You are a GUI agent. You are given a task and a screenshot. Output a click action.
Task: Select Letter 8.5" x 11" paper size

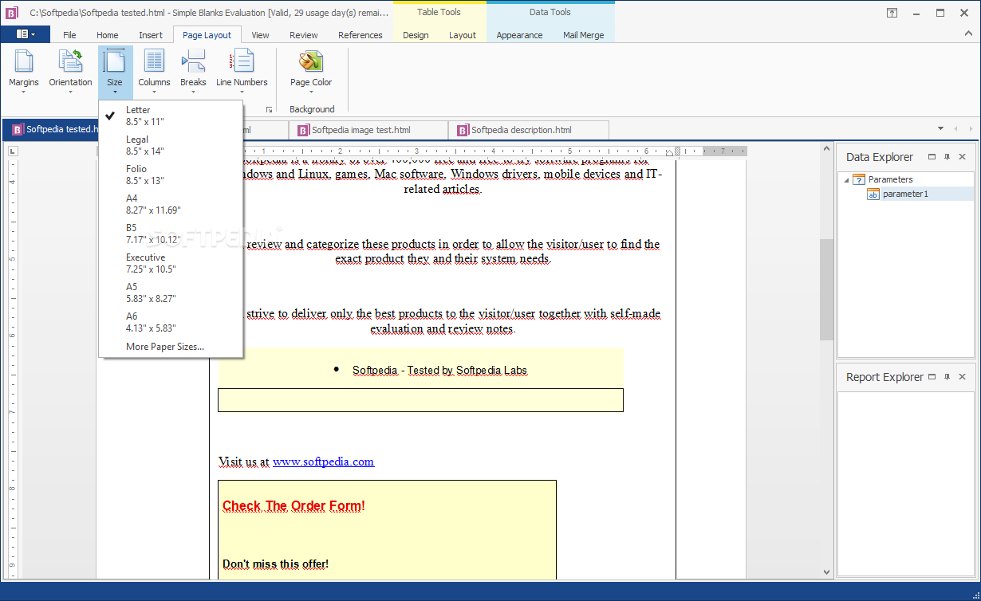(x=171, y=116)
